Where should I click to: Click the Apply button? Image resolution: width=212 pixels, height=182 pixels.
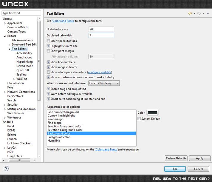tap(200, 158)
